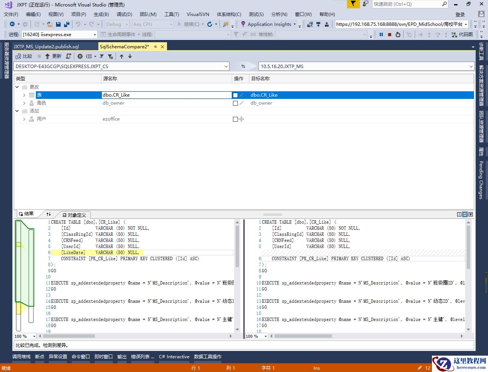
Task: Toggle checkbox for dbo.CR_Like table row
Action: (235, 95)
